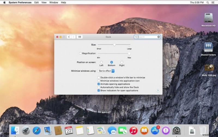Image resolution: width=218 pixels, height=137 pixels.
Task: Open Spotlight search in menu bar
Action: click(x=208, y=2)
